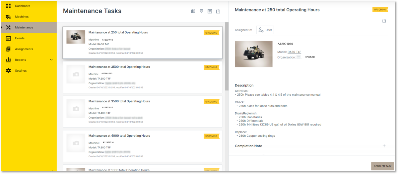Screen dimensions: 398x174
Task: Open the Maintenance sidebar item
Action: click(x=24, y=27)
